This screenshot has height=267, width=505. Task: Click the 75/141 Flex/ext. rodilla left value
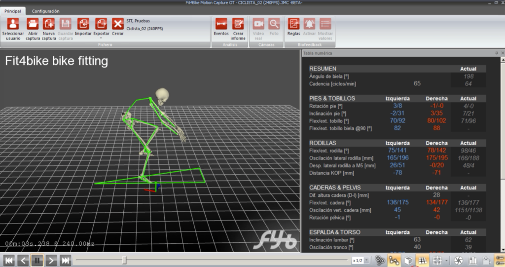397,150
